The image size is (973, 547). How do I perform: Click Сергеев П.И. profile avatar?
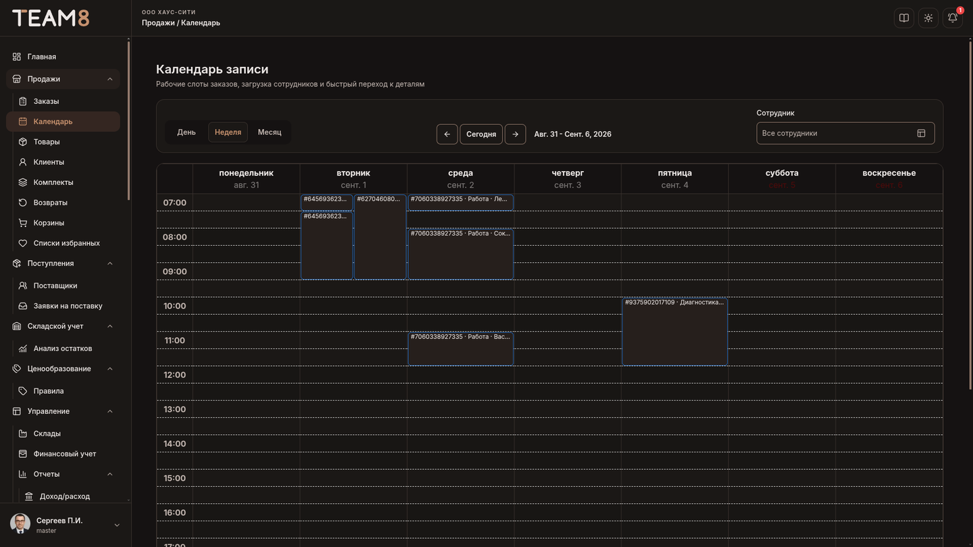pyautogui.click(x=20, y=524)
